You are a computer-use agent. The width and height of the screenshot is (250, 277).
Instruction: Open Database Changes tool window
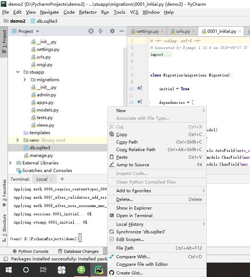(x=78, y=251)
